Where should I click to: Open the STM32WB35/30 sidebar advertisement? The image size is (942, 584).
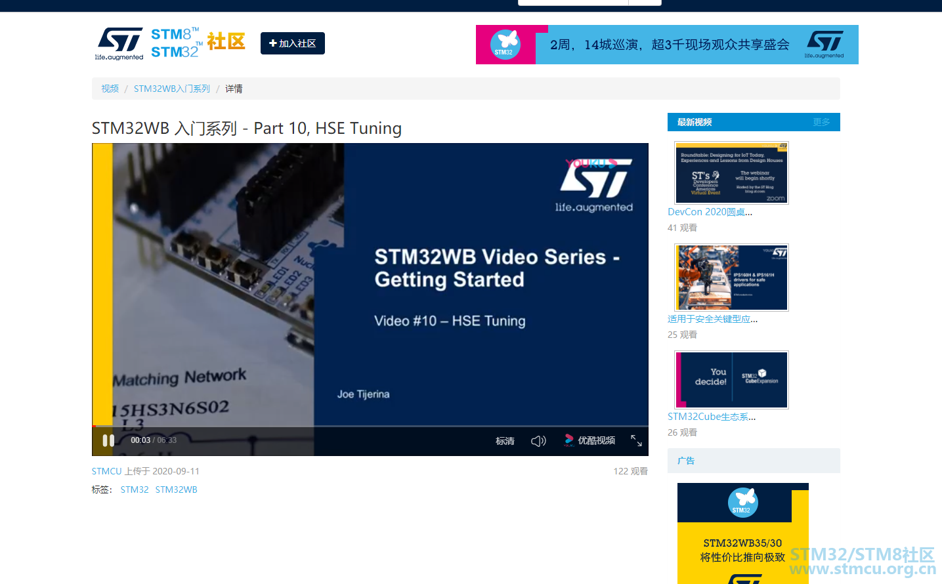(743, 533)
